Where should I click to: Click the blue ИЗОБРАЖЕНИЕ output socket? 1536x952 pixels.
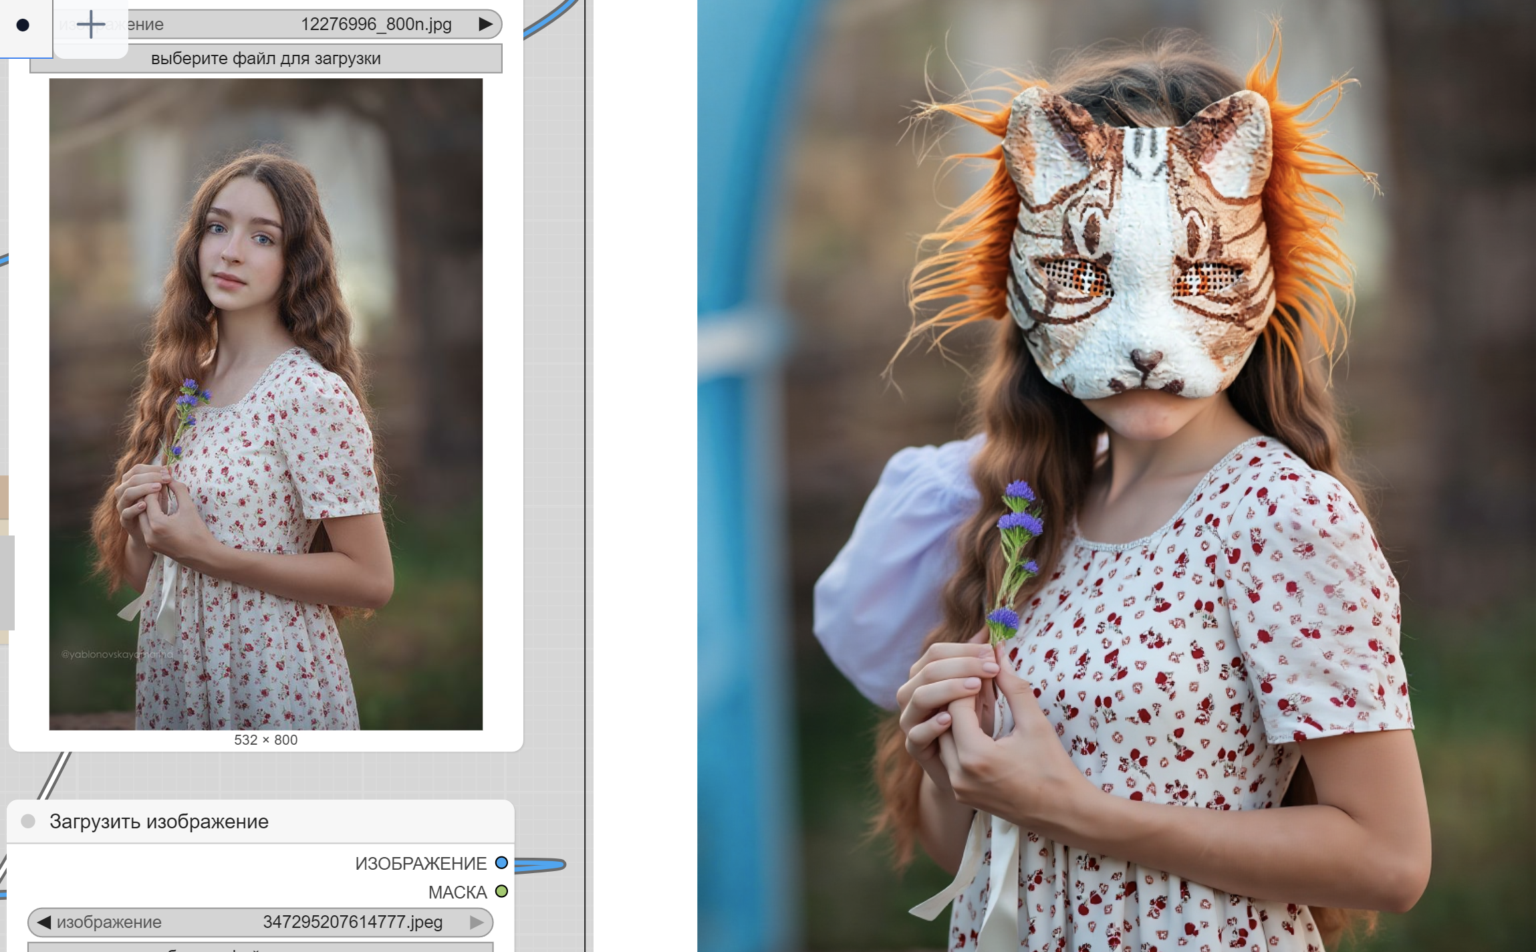[x=501, y=862]
